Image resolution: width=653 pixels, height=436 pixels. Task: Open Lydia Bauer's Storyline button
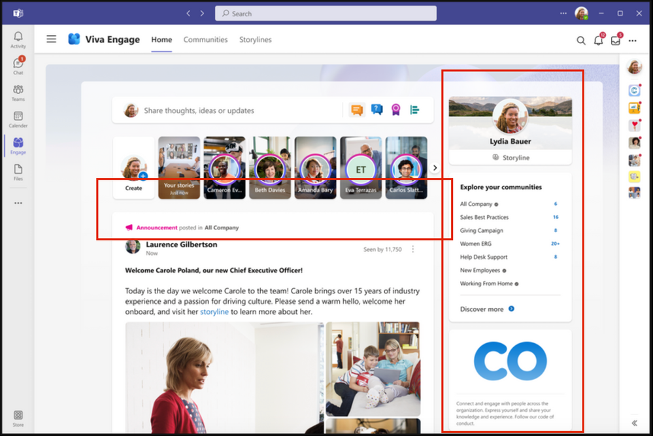pos(510,158)
